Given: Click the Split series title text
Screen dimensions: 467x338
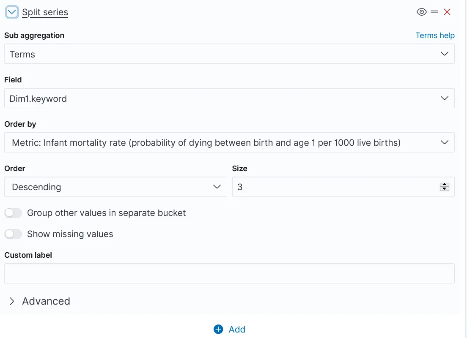Looking at the screenshot, I should tap(45, 12).
